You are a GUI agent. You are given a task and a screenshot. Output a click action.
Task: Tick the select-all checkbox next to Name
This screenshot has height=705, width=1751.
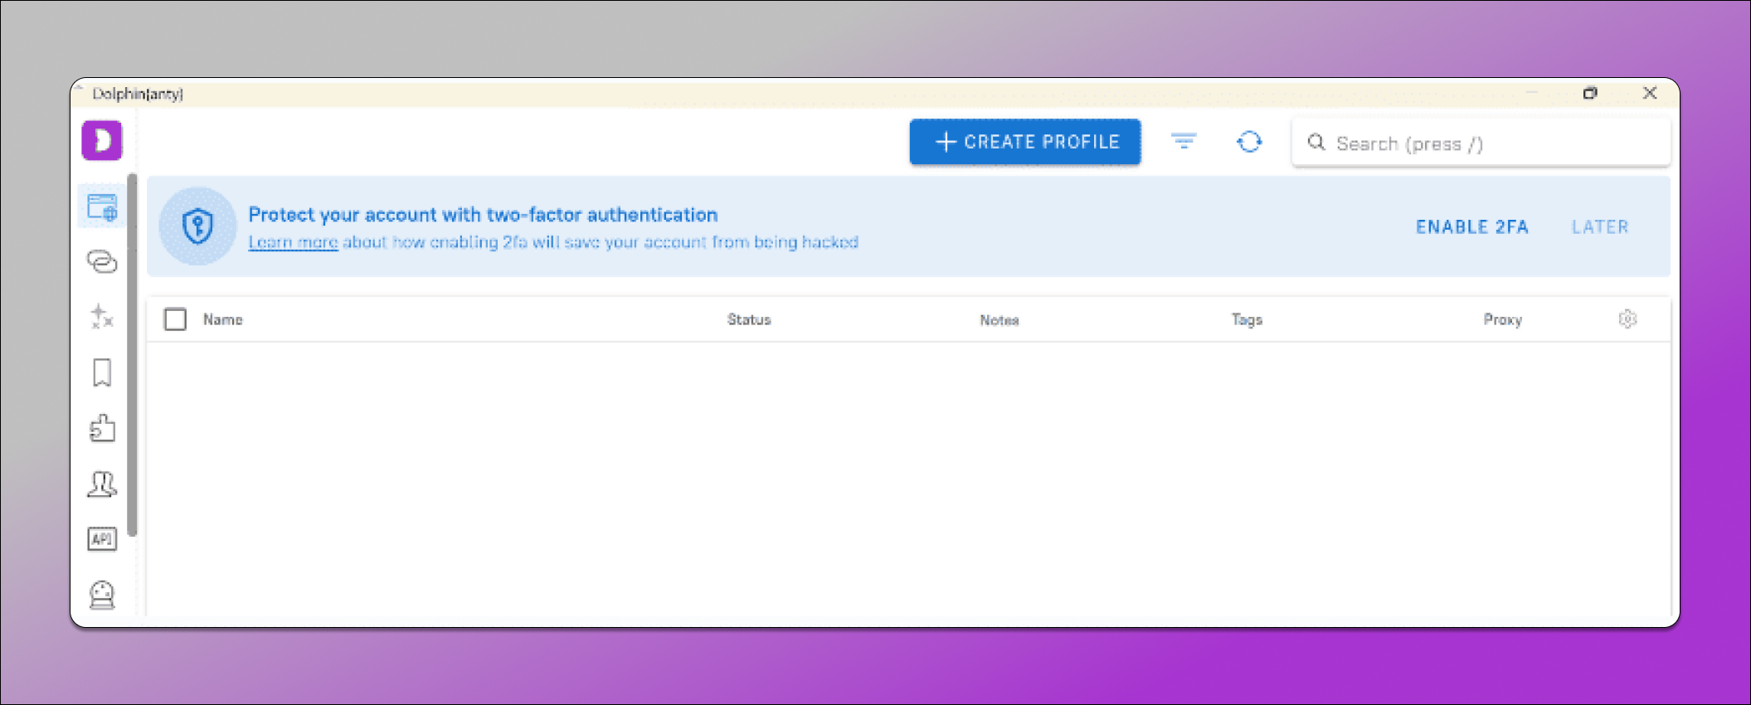click(x=175, y=319)
